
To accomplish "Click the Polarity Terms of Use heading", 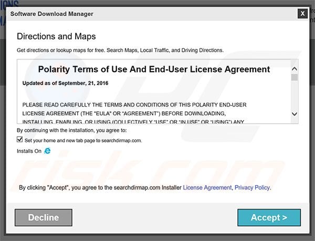I will coord(154,69).
